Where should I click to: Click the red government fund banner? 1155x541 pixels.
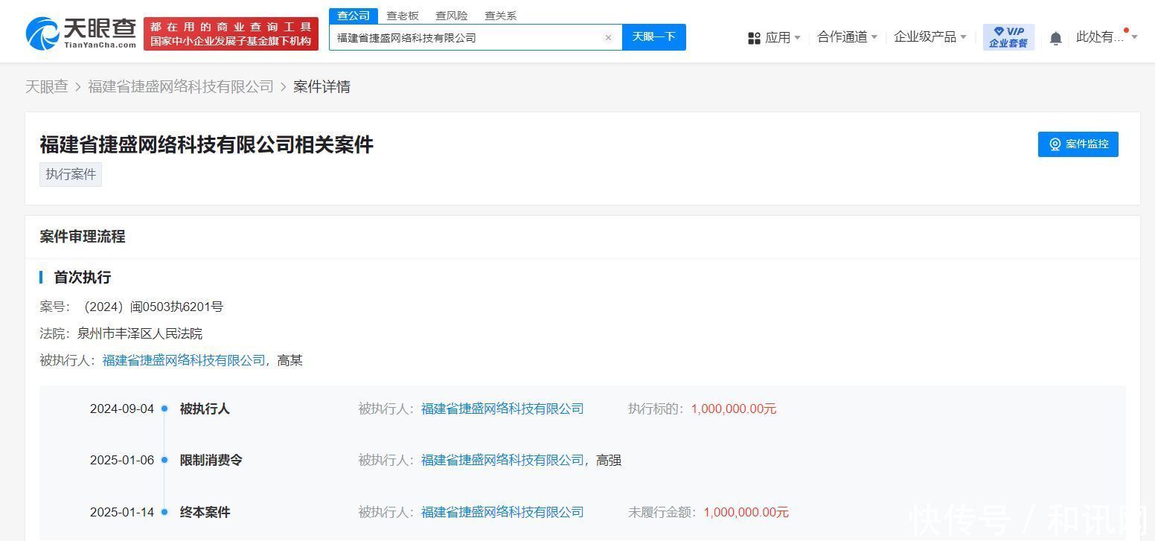(x=231, y=34)
